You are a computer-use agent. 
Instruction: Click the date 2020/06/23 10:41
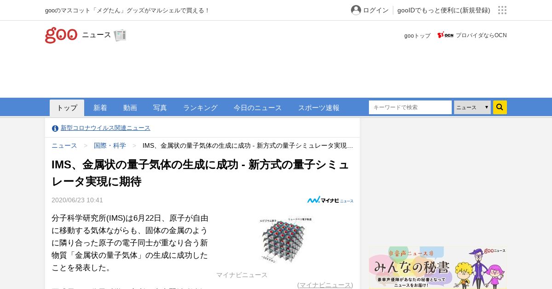[77, 200]
